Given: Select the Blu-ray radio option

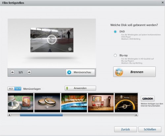Looking at the screenshot, I should [x=115, y=55].
